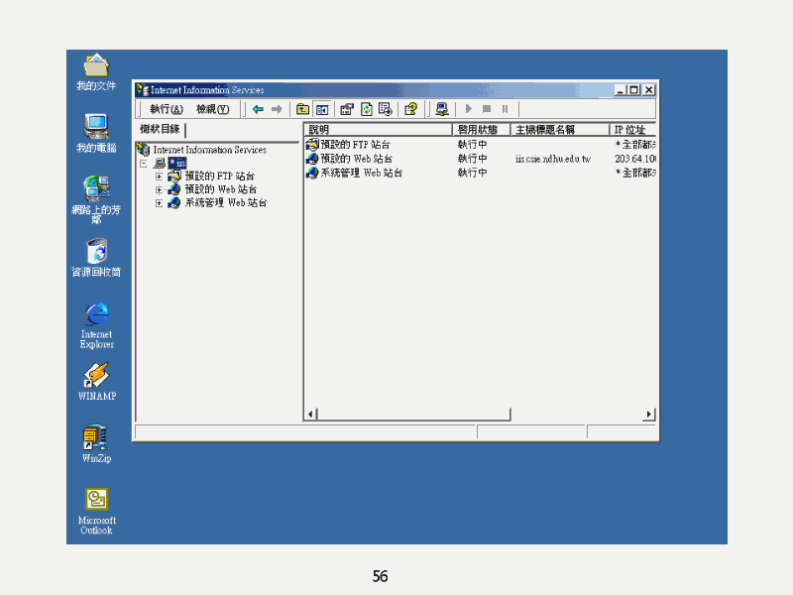This screenshot has width=793, height=595.
Task: Click the IIS window Minimize button
Action: [621, 90]
